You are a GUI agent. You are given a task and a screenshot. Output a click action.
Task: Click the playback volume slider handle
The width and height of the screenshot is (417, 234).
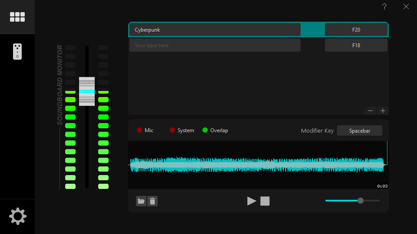coord(361,201)
